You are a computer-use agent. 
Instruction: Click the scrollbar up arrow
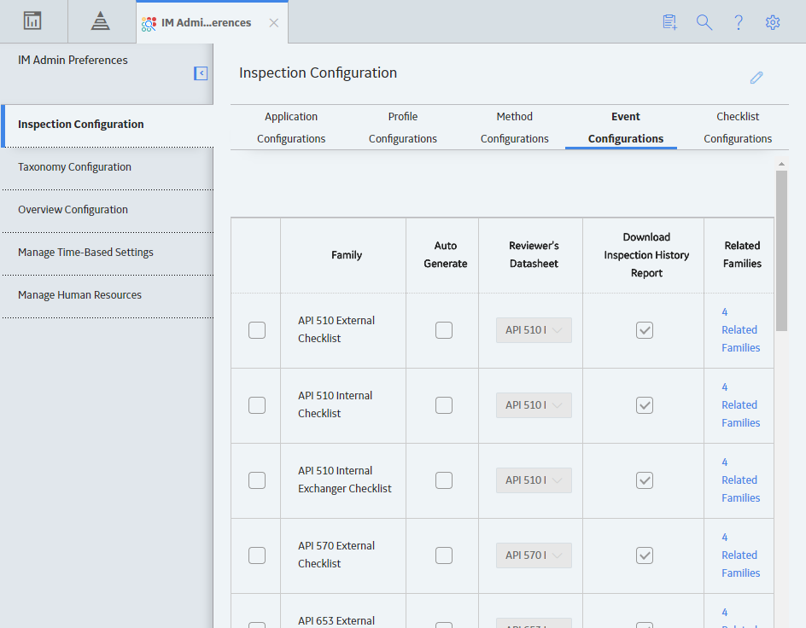tap(781, 164)
